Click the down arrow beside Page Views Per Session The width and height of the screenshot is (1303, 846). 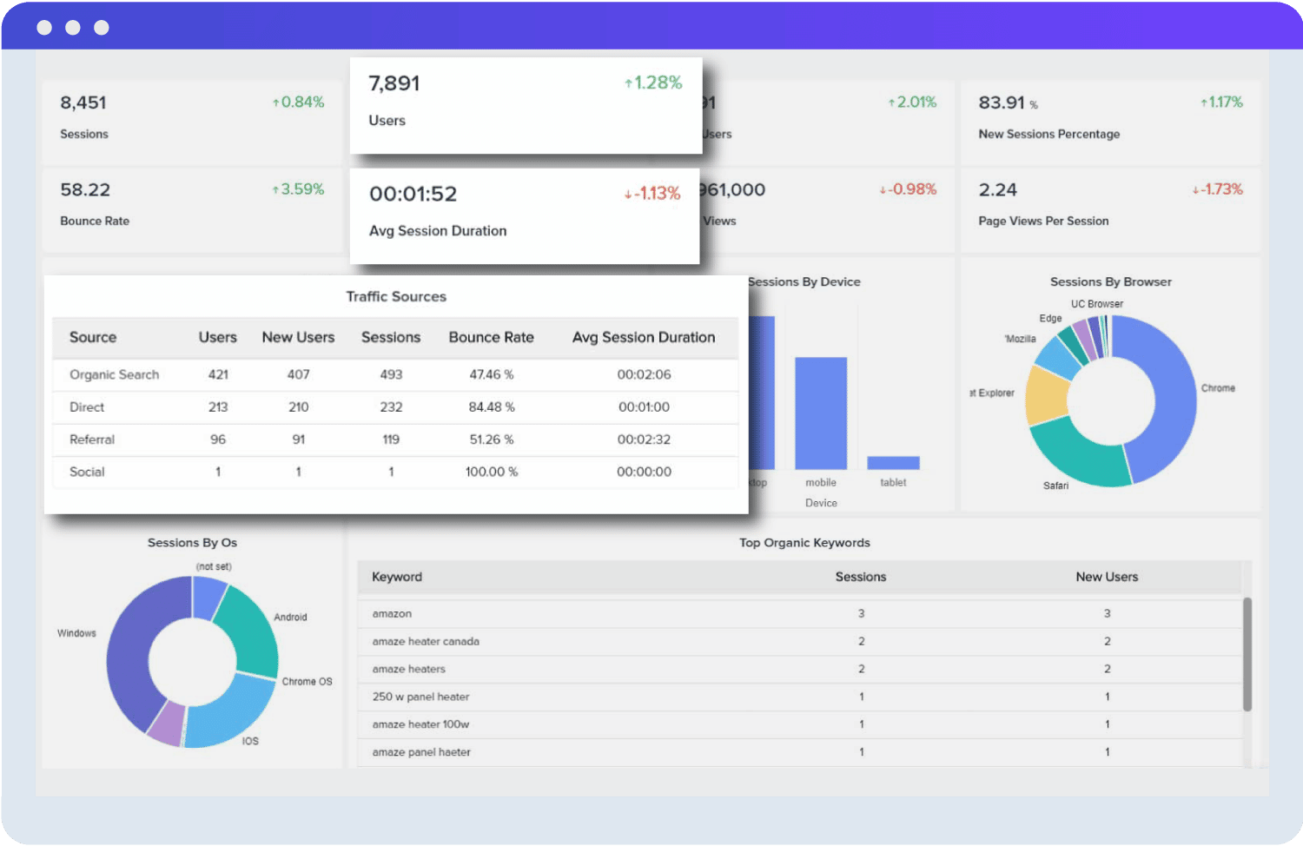pyautogui.click(x=1195, y=189)
